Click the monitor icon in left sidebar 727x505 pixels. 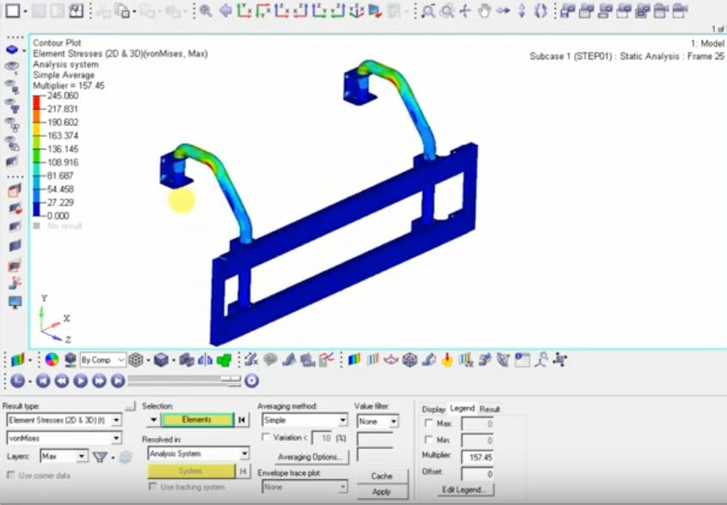[x=15, y=302]
